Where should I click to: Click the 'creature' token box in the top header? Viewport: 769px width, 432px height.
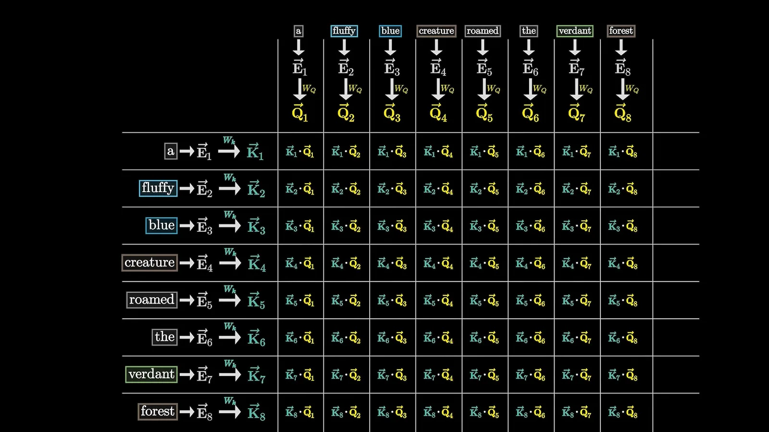tap(436, 31)
